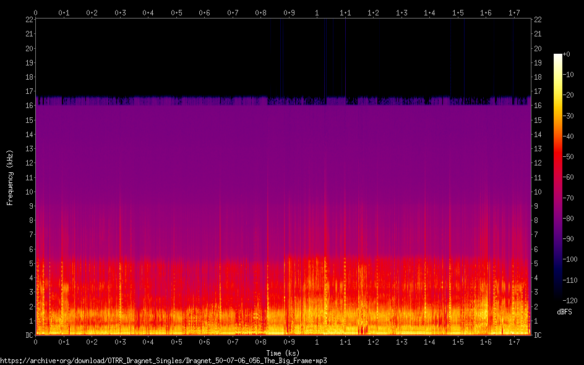Select the -120 value on color scale
This screenshot has height=365, width=584.
point(572,300)
